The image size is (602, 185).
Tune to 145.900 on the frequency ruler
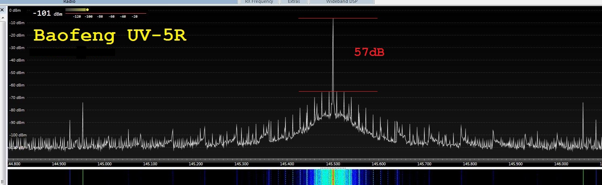tap(516, 164)
